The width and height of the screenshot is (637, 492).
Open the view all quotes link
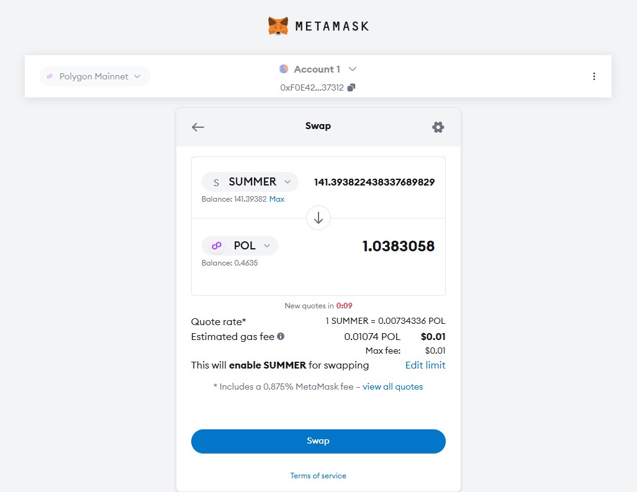tap(392, 387)
